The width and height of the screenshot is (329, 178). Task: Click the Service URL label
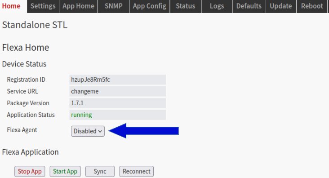point(22,91)
